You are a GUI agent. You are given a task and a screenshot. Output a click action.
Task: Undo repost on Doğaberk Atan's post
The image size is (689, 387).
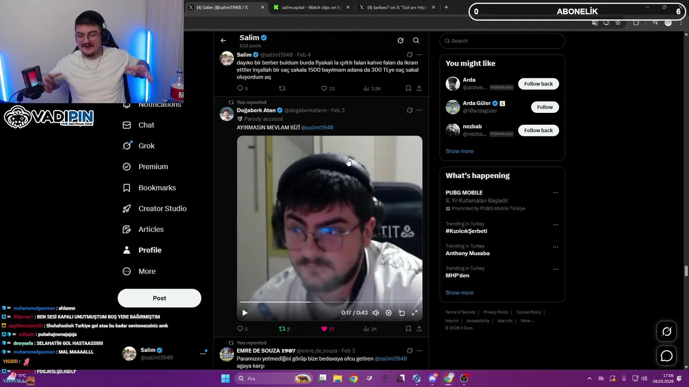point(284,328)
